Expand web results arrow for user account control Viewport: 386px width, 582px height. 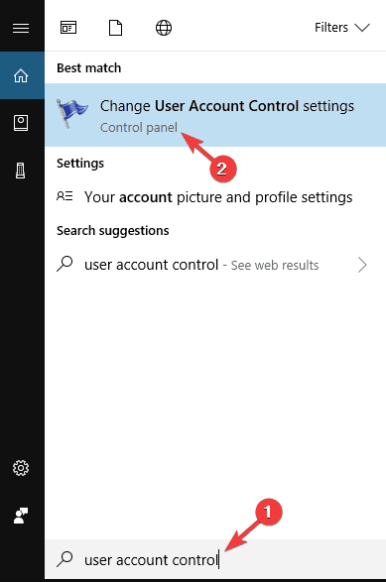pyautogui.click(x=362, y=265)
